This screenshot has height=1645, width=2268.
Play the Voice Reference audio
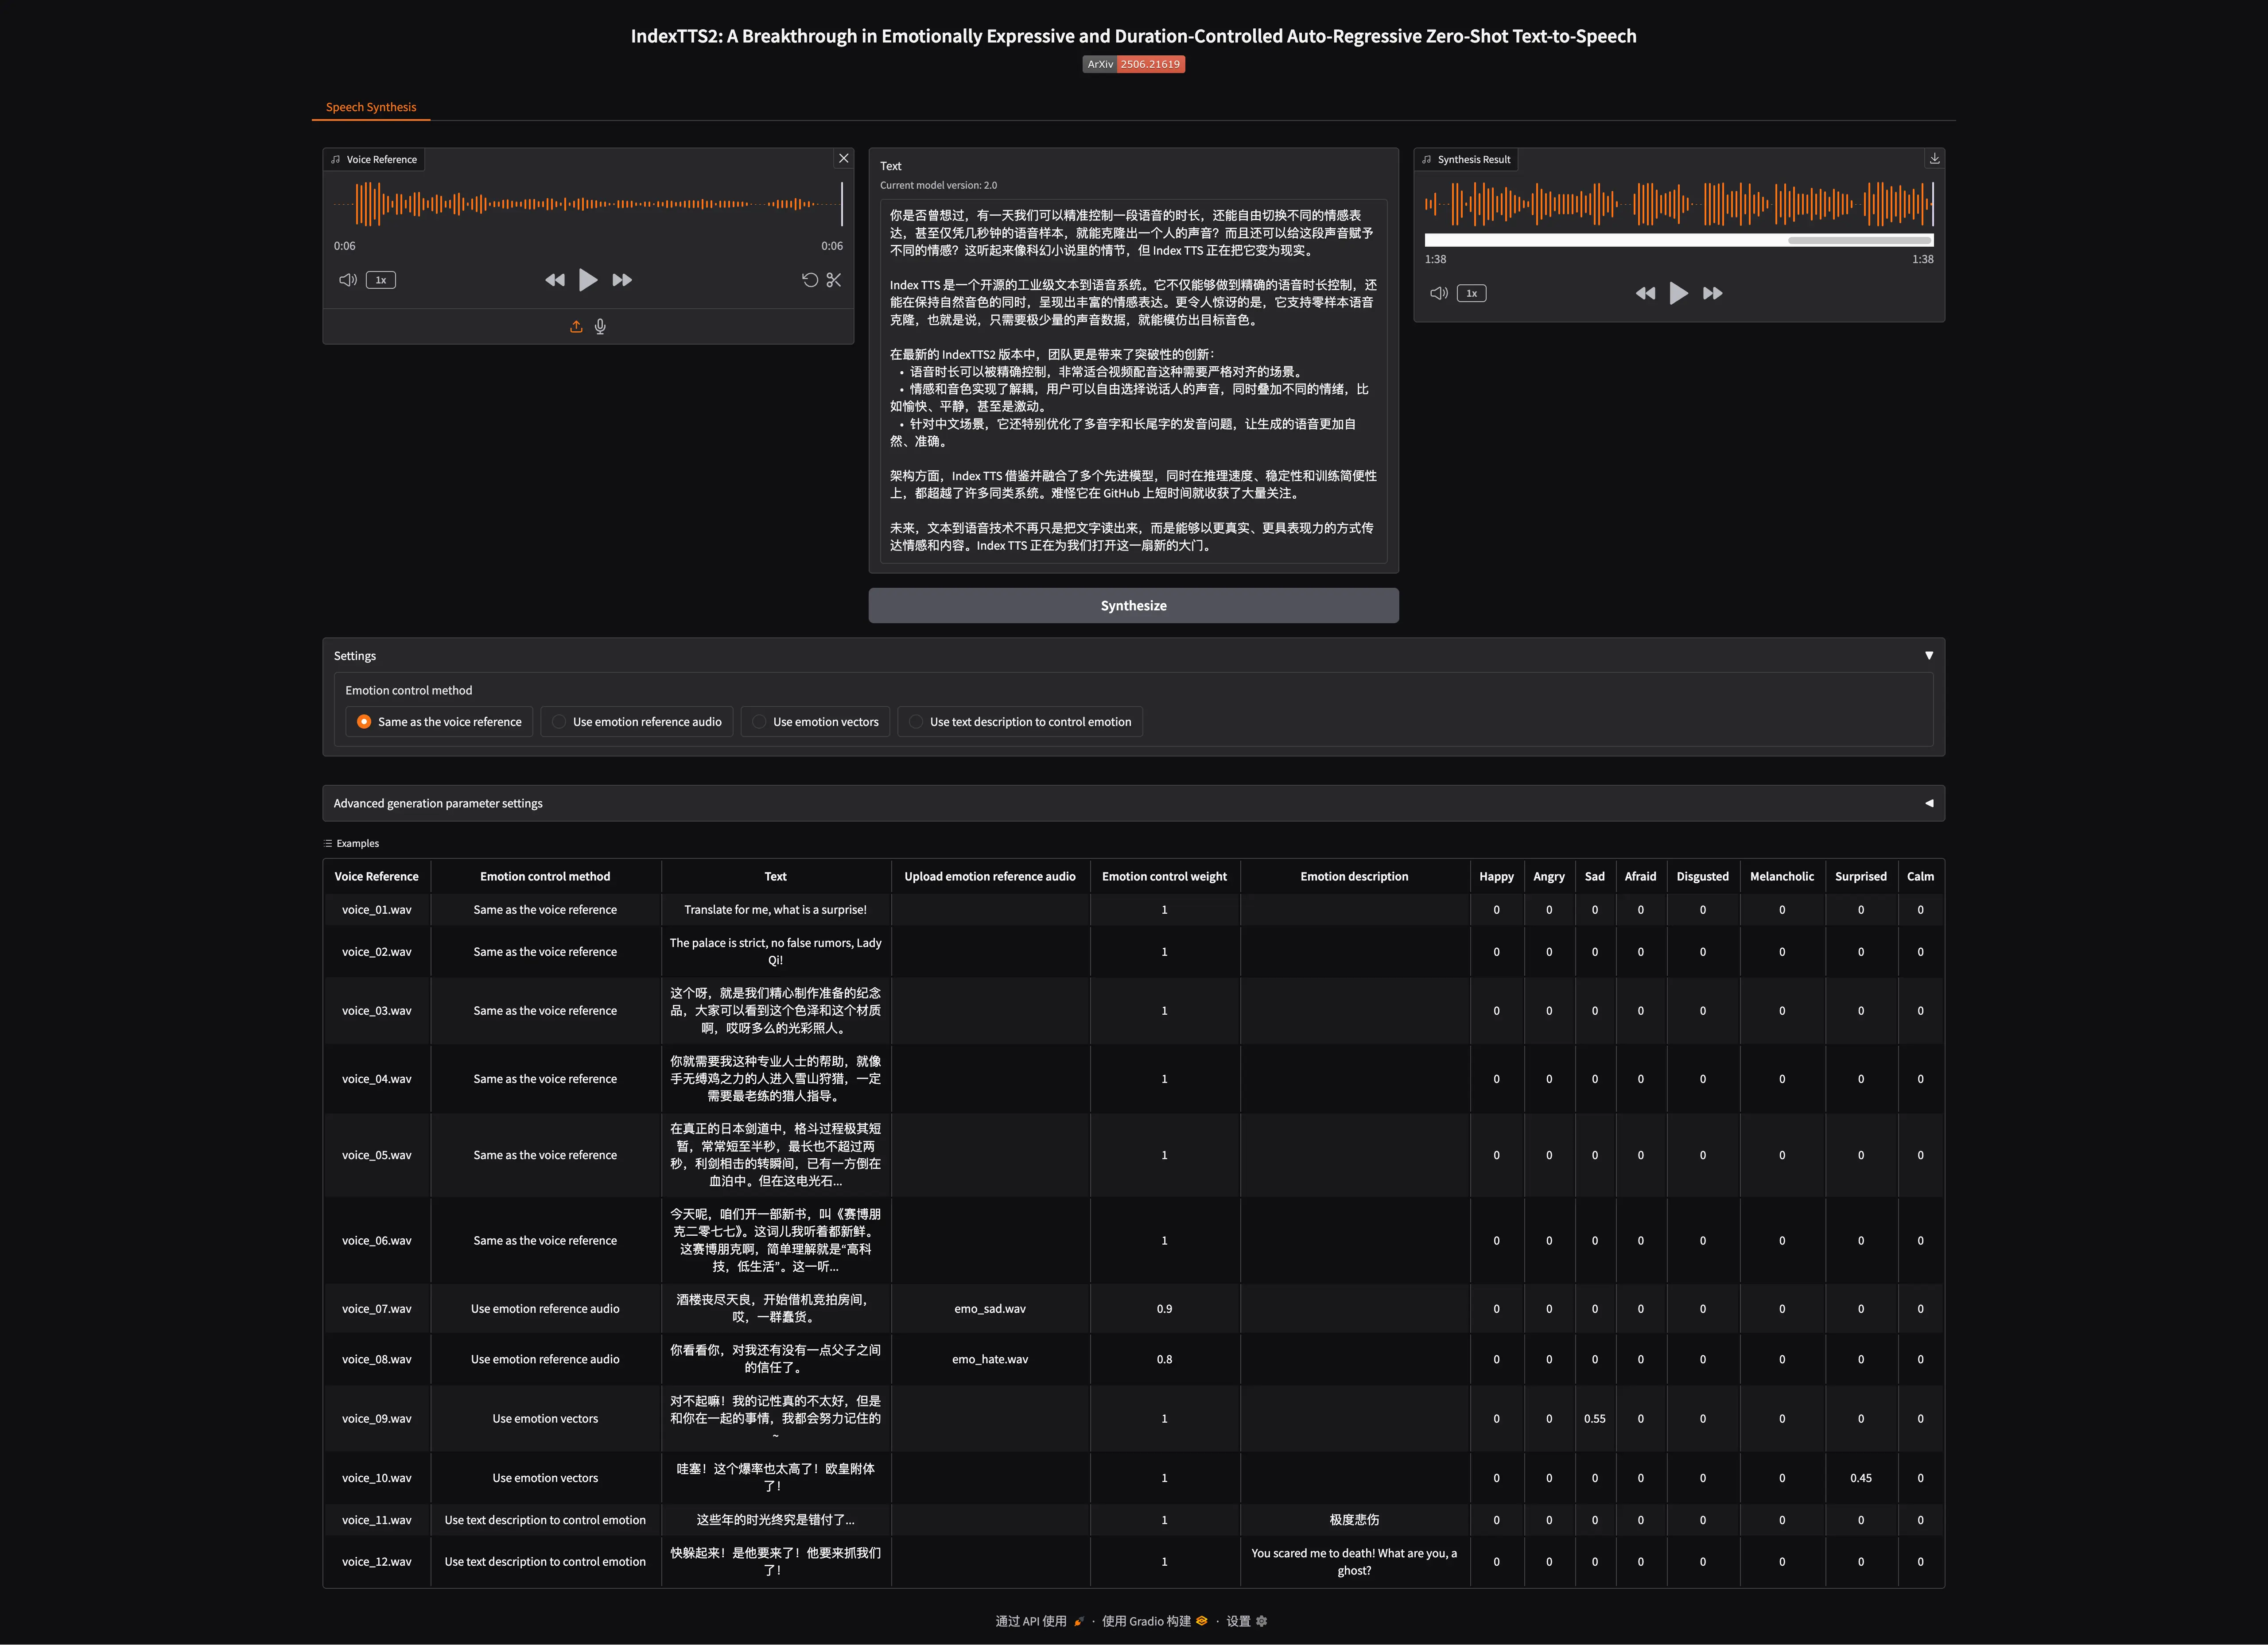(x=588, y=280)
